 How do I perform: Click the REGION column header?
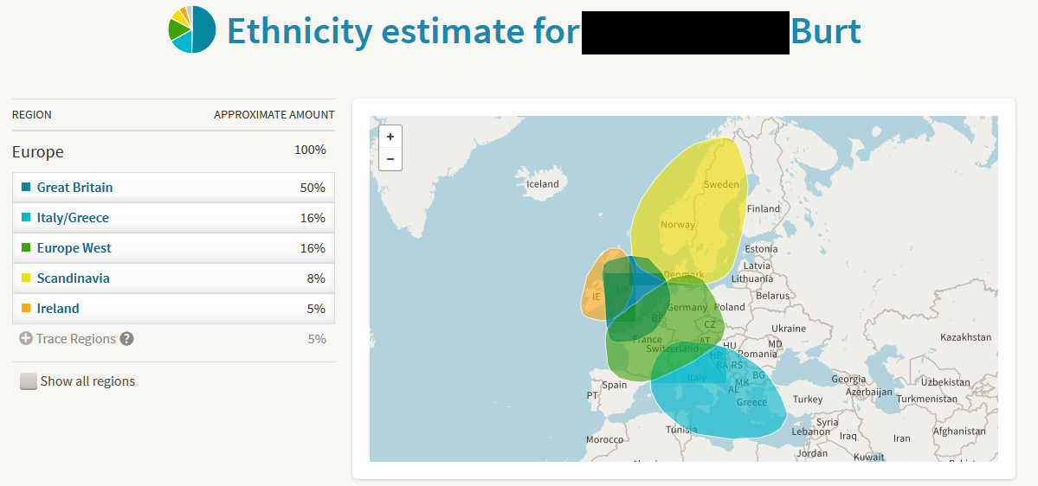click(32, 115)
